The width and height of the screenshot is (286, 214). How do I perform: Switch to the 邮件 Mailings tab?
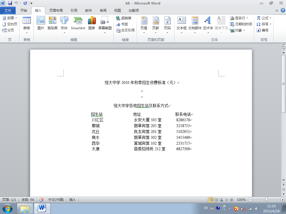coord(89,11)
